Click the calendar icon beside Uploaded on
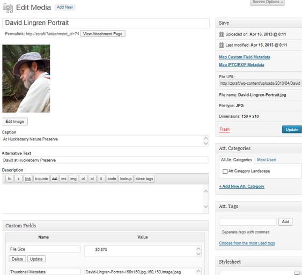This screenshot has width=302, height=275. pyautogui.click(x=222, y=34)
